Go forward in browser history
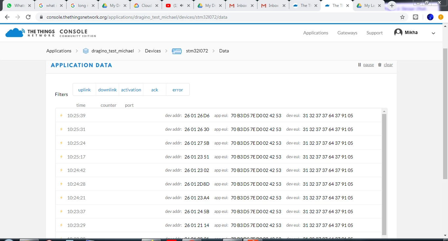The width and height of the screenshot is (448, 241). (x=18, y=17)
